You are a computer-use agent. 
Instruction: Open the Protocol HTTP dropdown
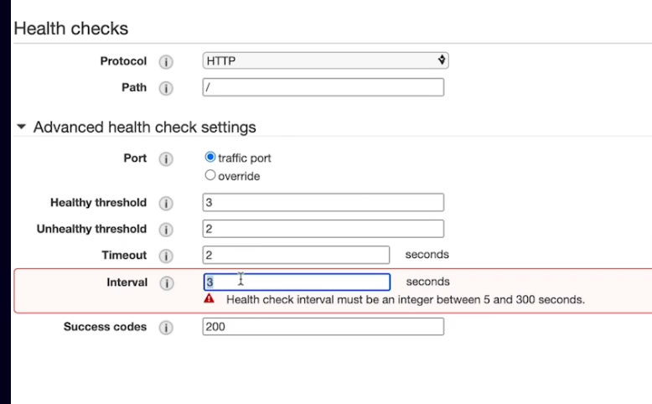point(325,60)
